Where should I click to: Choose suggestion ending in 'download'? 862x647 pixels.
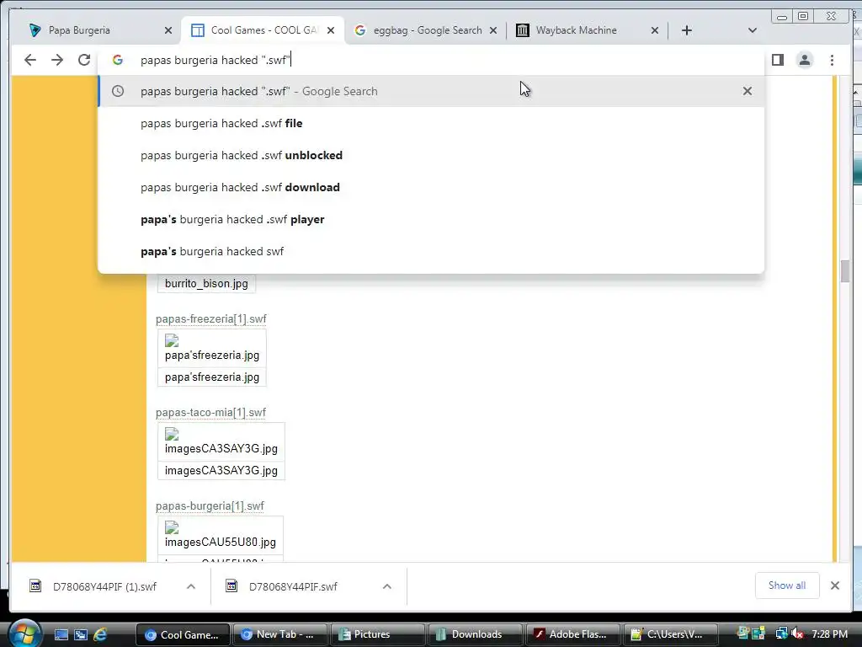[431, 187]
